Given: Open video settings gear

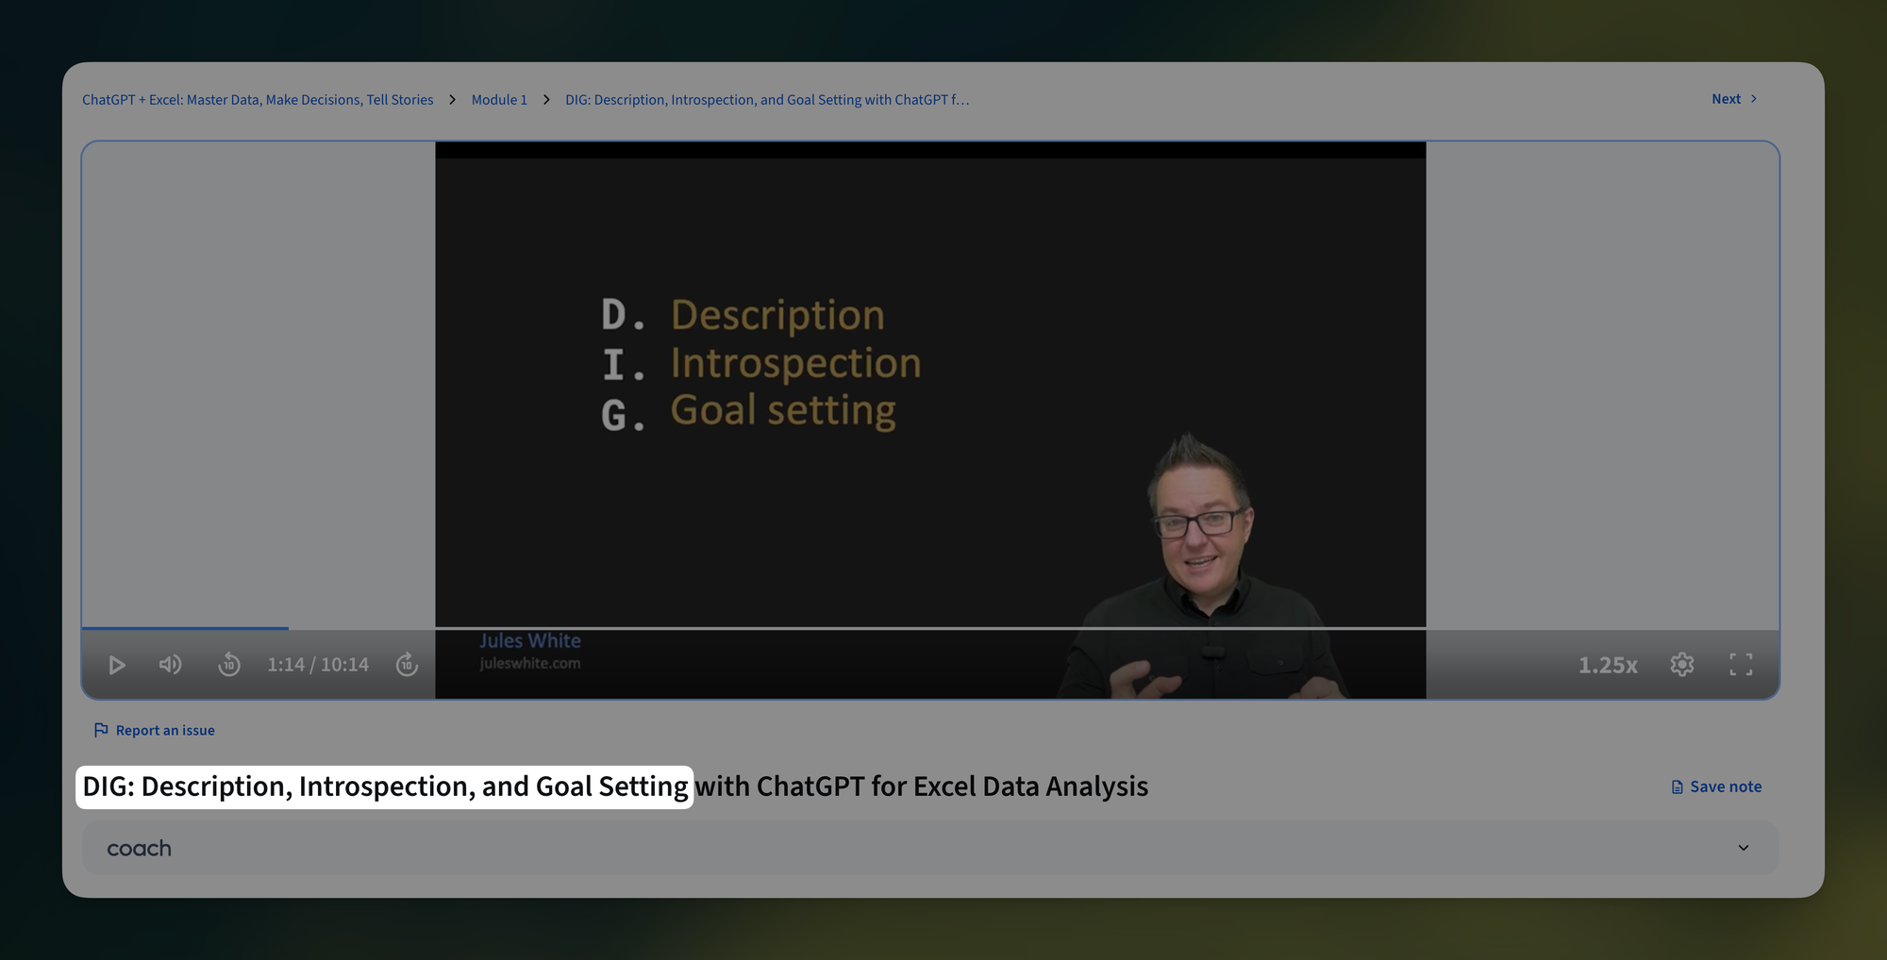Looking at the screenshot, I should tap(1682, 665).
